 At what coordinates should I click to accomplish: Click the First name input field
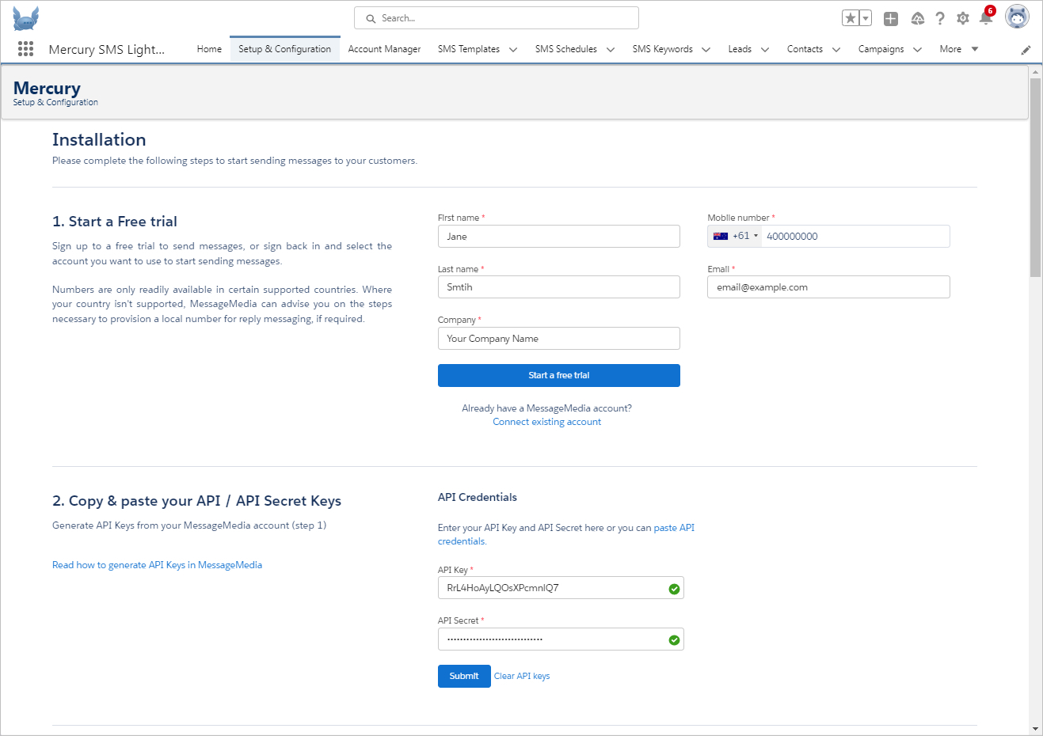pyautogui.click(x=559, y=237)
